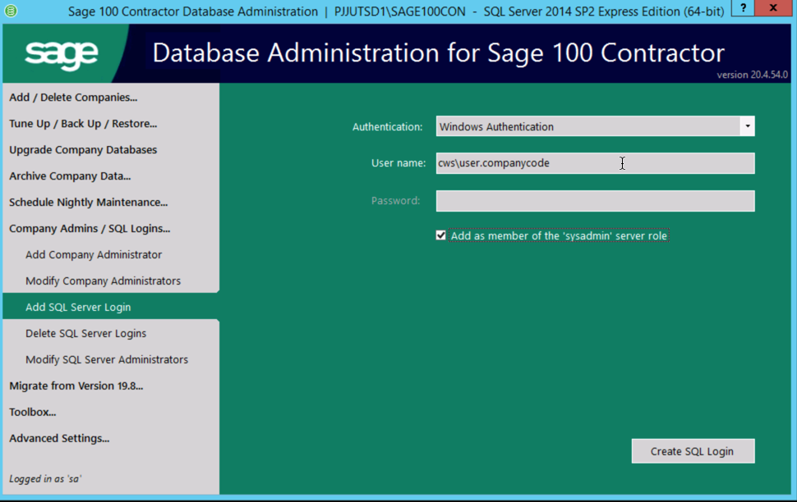Go to Modify Company Administrators

[104, 281]
